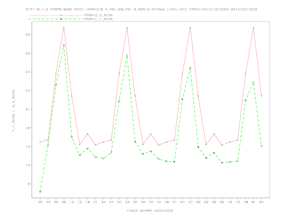Screen dimensions: 285x220
Task: Click the x-axis tick label 30
Action: 119,202
